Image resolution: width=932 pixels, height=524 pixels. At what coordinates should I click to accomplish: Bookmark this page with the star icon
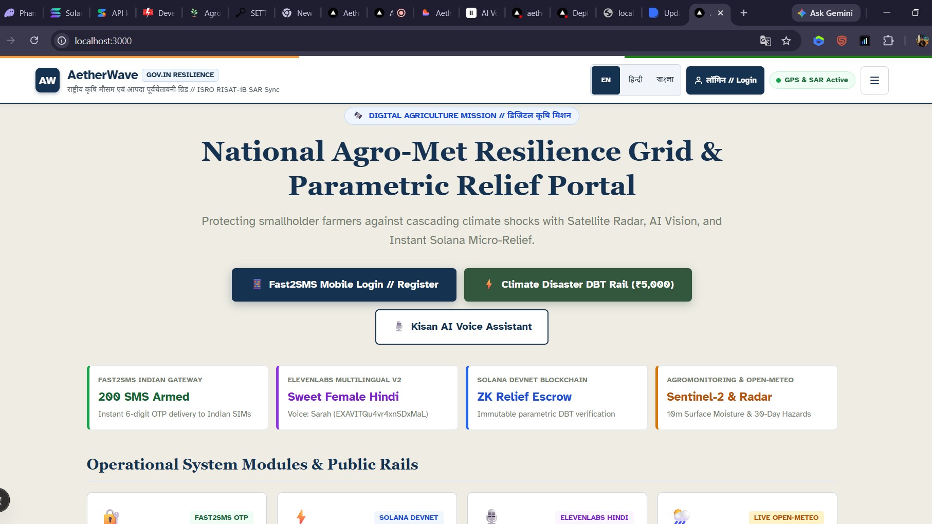point(786,41)
